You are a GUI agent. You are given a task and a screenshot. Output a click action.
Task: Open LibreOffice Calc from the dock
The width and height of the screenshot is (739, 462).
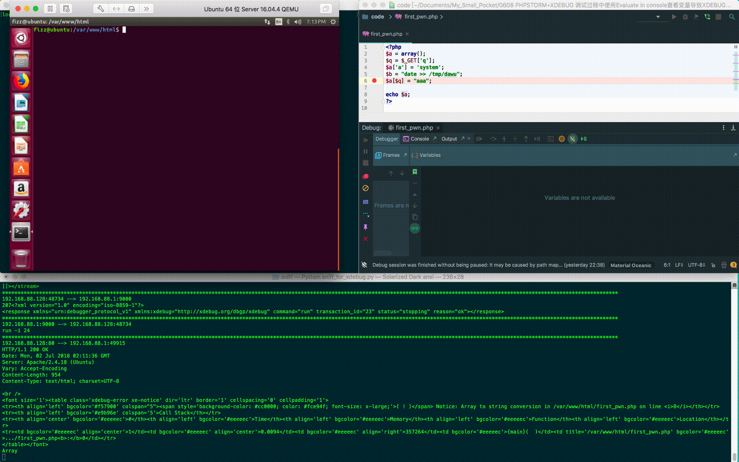tap(21, 124)
